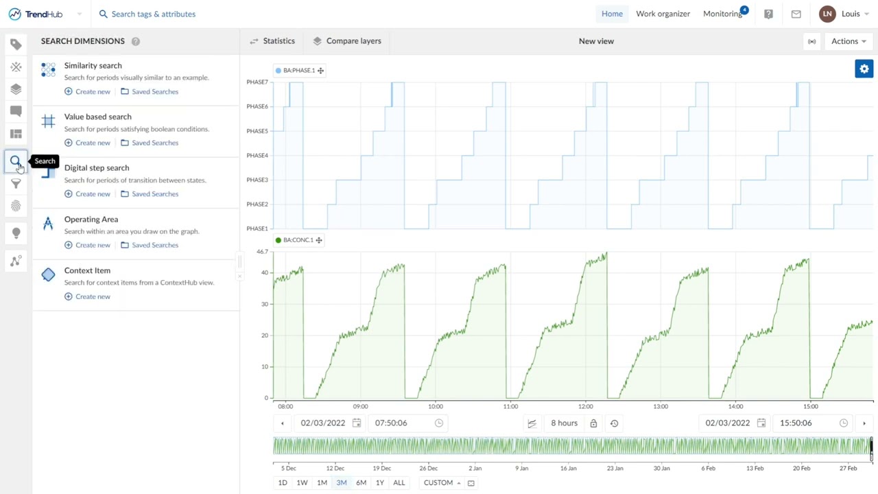Open Compare layers view
878x494 pixels.
347,41
